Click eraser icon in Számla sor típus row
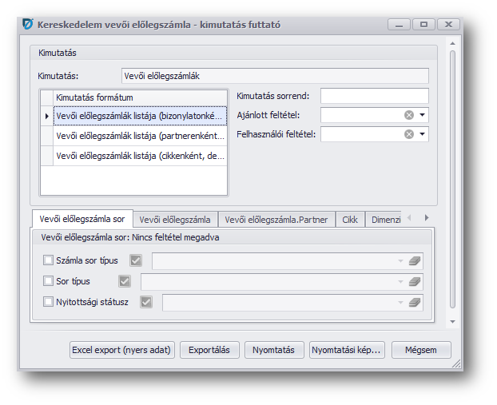The height and width of the screenshot is (405, 497). 414,260
